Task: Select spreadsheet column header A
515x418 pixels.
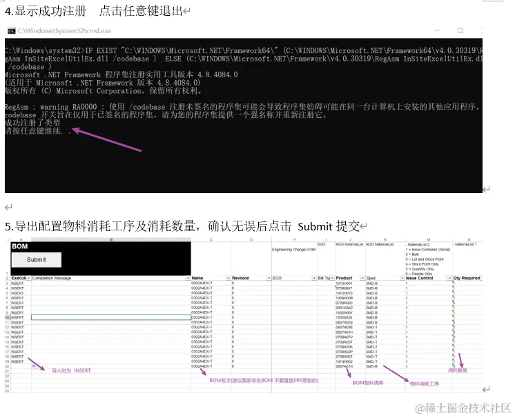Action: point(21,239)
